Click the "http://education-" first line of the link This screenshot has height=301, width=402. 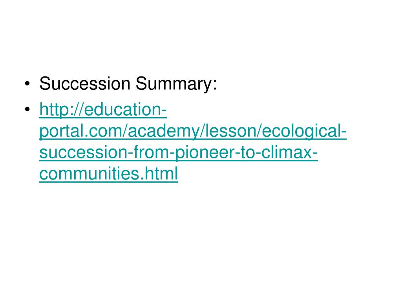pyautogui.click(x=103, y=110)
